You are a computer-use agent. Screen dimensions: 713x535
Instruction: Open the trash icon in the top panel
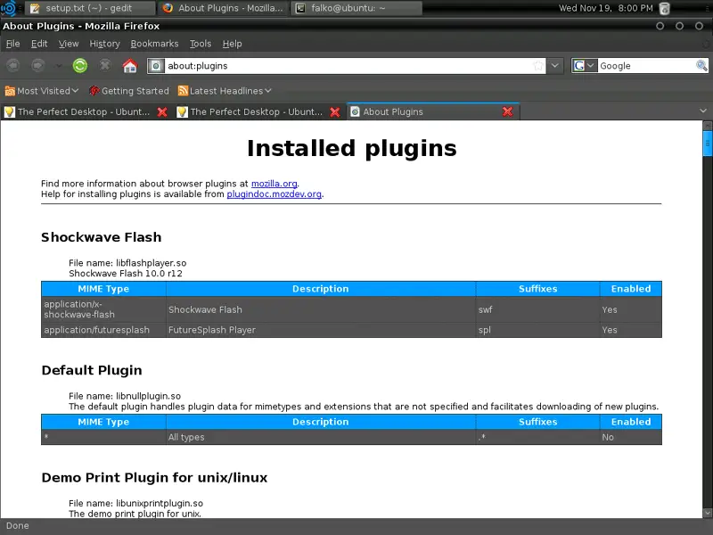[x=664, y=8]
